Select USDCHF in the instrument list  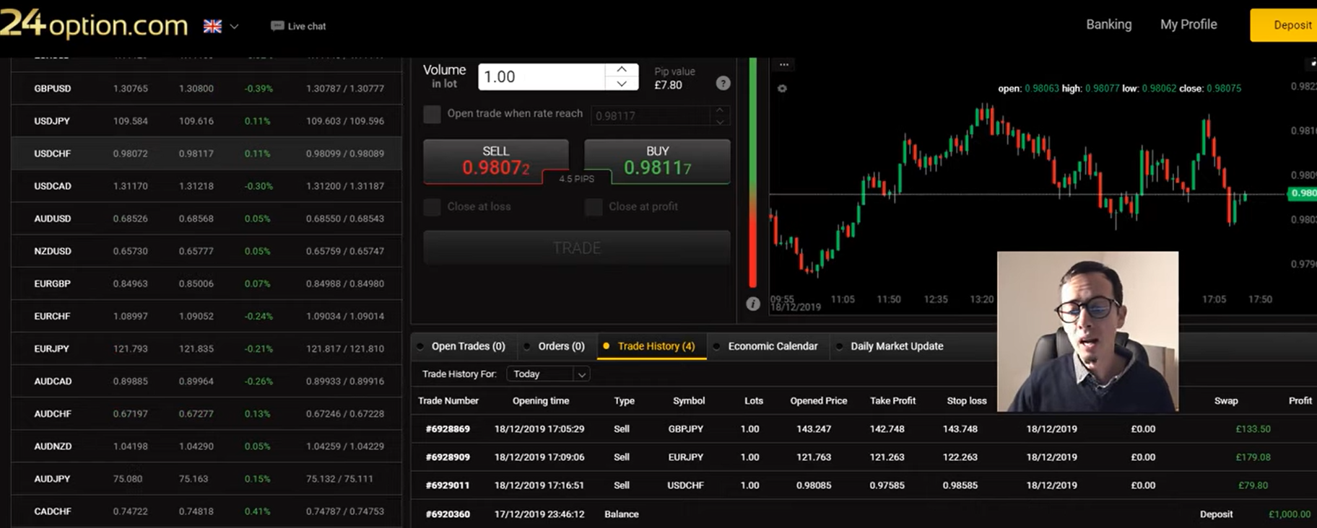(207, 153)
